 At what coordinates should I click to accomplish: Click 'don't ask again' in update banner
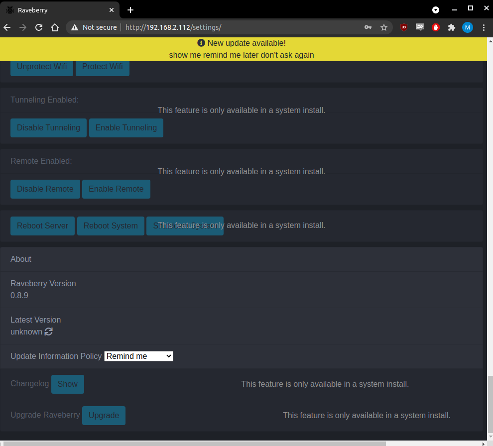287,55
